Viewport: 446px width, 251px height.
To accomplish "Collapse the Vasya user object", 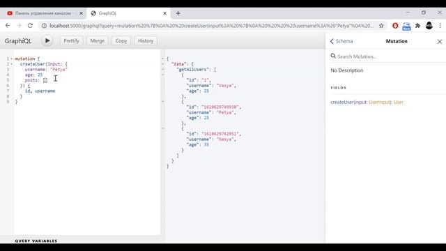I will coord(163,75).
